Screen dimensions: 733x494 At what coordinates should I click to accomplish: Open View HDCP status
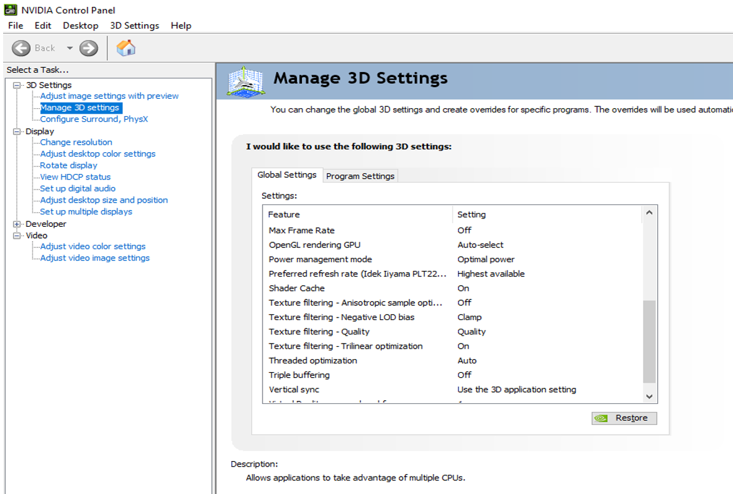[75, 177]
